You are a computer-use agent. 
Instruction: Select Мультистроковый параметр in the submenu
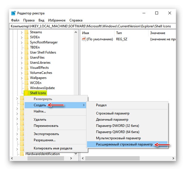(127, 138)
